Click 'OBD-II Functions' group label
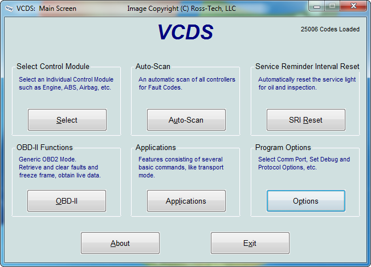Screen dimensions: 371x267 [x=44, y=148]
